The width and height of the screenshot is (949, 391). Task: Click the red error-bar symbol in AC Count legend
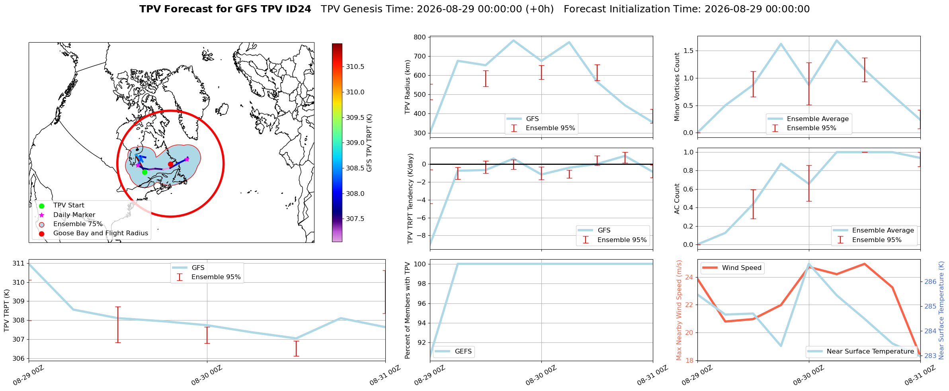pos(840,240)
